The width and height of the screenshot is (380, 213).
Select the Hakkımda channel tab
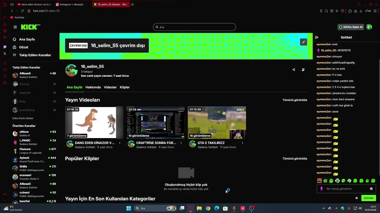point(93,87)
